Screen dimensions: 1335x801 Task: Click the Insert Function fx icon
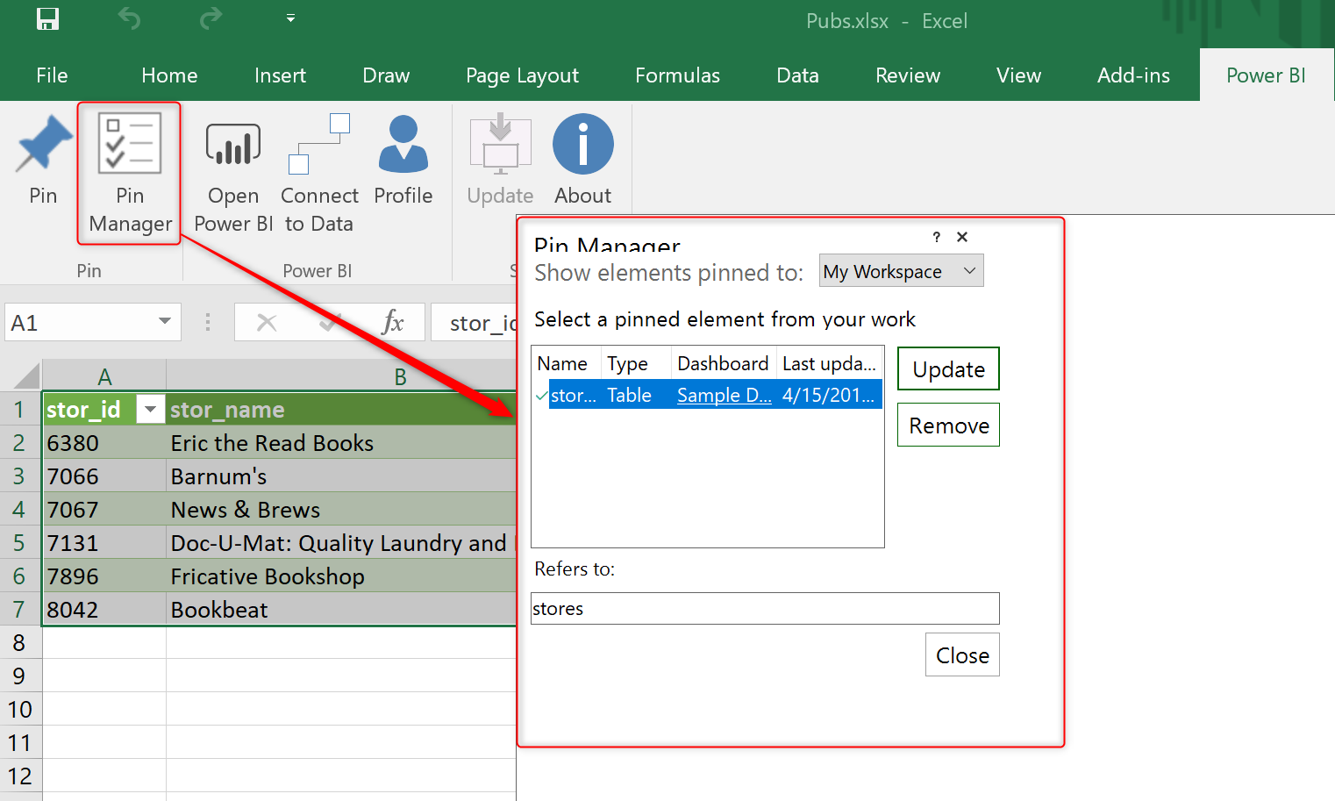point(393,322)
